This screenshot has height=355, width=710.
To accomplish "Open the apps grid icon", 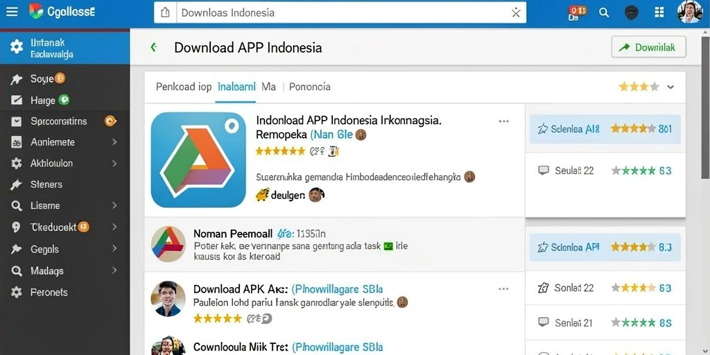I will click(659, 12).
